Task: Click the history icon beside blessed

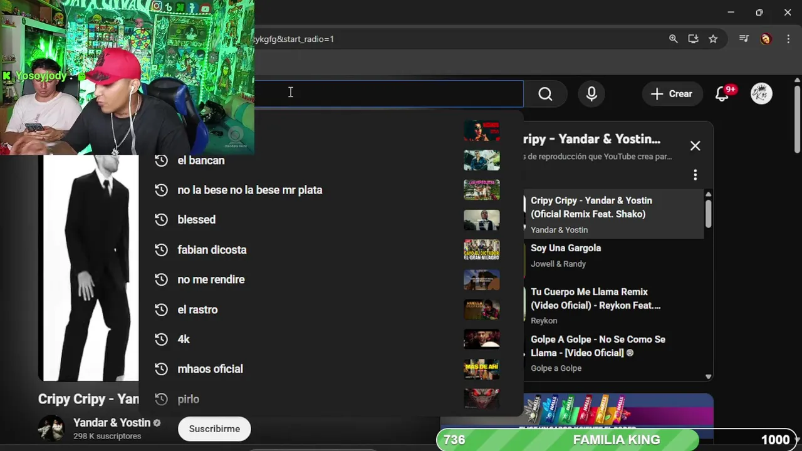Action: 161,220
